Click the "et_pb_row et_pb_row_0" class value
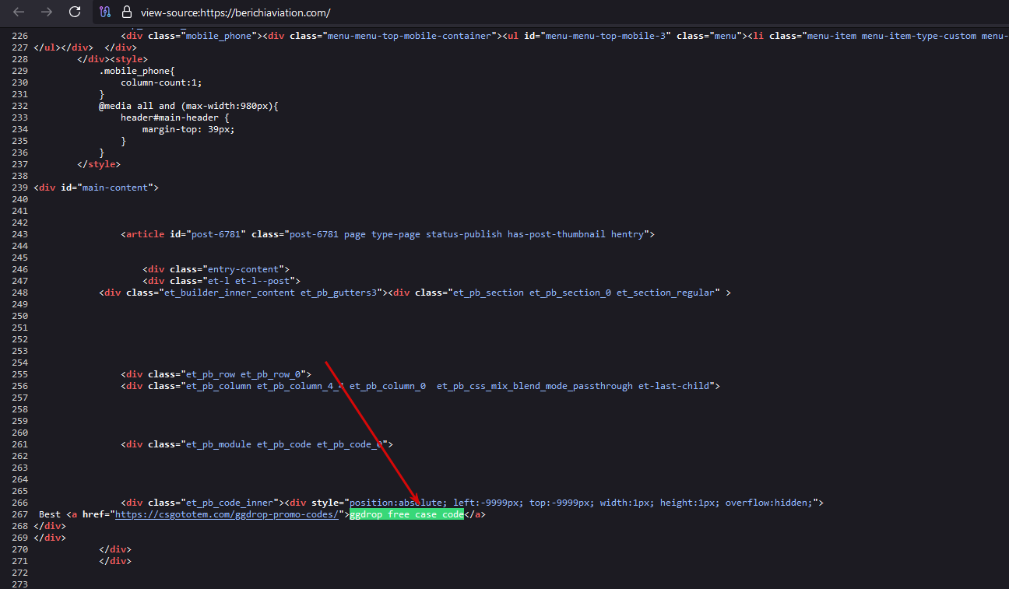 243,374
